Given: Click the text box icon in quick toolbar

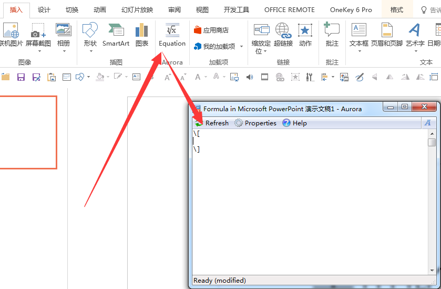Looking at the screenshot, I should [137, 77].
